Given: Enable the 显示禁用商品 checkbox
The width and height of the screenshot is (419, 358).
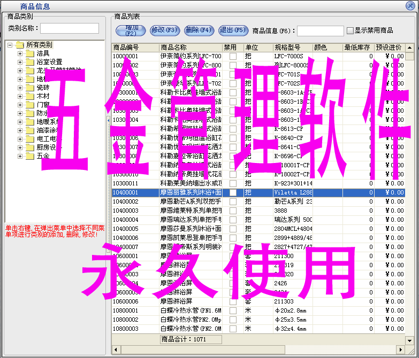Looking at the screenshot, I should (x=350, y=30).
